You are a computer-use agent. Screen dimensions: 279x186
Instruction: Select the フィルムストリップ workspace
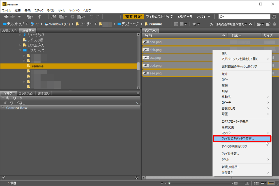[x=159, y=17]
